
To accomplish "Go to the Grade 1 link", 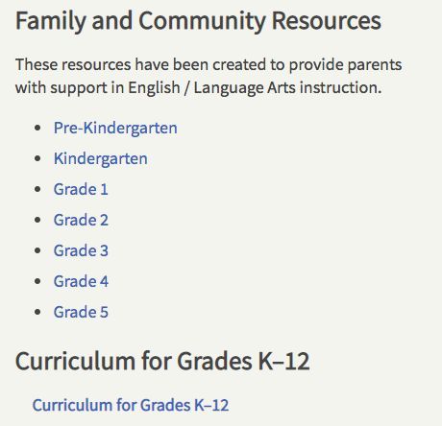I will tap(81, 189).
